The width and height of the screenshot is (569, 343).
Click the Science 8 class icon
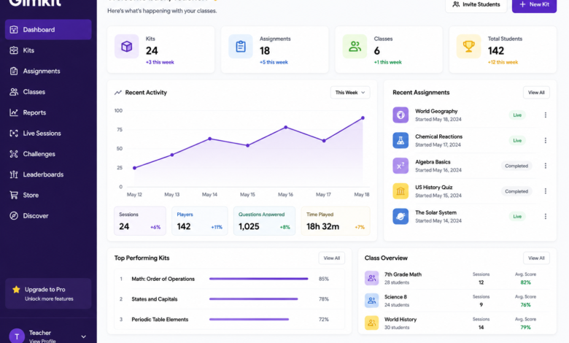pyautogui.click(x=371, y=301)
